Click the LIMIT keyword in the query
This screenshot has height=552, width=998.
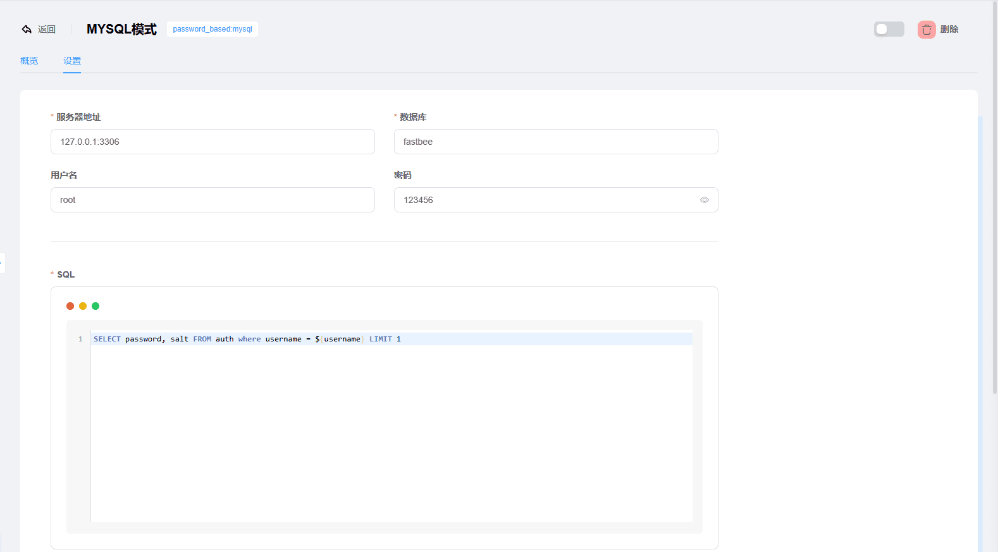(381, 339)
